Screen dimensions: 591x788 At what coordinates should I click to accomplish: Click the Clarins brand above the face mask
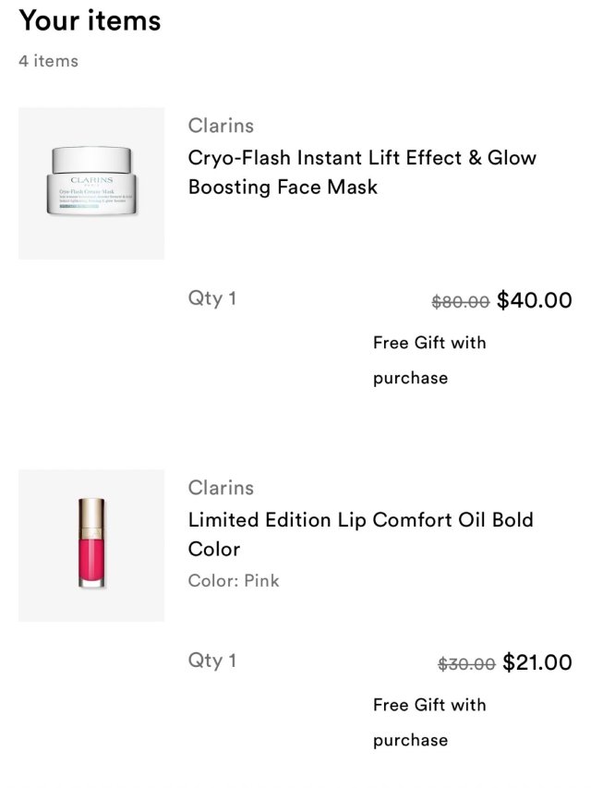(x=221, y=126)
